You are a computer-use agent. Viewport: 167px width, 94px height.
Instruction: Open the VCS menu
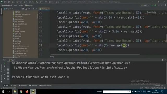[x=46, y=2]
